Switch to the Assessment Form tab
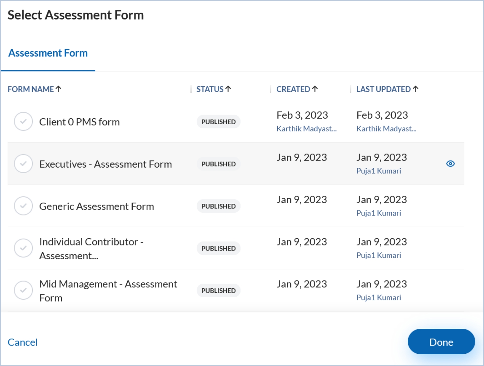The width and height of the screenshot is (484, 366). click(x=48, y=53)
